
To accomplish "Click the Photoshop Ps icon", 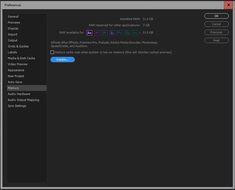I will tap(120, 33).
